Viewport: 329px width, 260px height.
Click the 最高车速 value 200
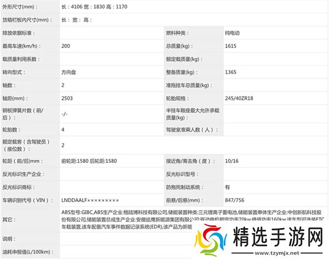(66, 47)
